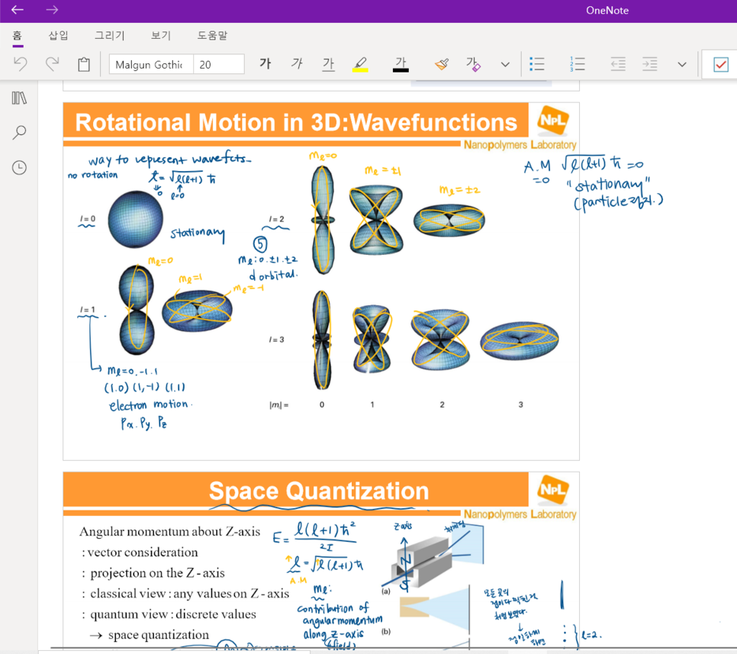Select the Rotational Motion in 3D slide image
737x654 pixels.
click(321, 281)
